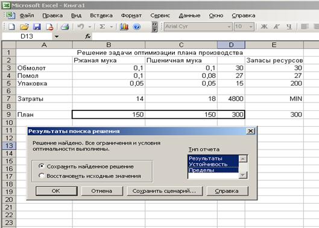Viewport: 319px width, 228px height.
Task: Open the Name Box dropdown arrow
Action: point(57,36)
